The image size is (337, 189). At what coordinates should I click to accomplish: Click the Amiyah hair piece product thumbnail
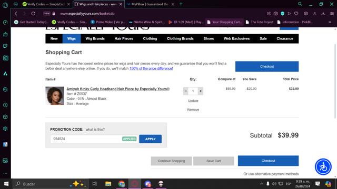(x=55, y=96)
